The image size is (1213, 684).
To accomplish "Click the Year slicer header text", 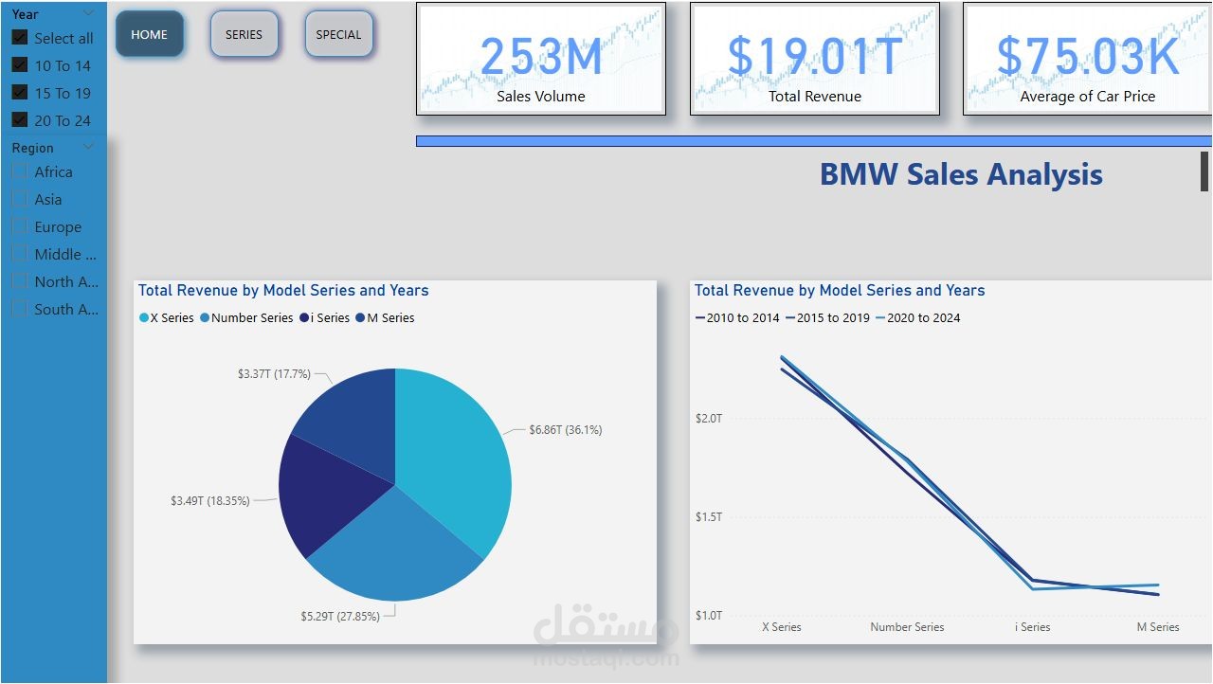I will (x=26, y=14).
